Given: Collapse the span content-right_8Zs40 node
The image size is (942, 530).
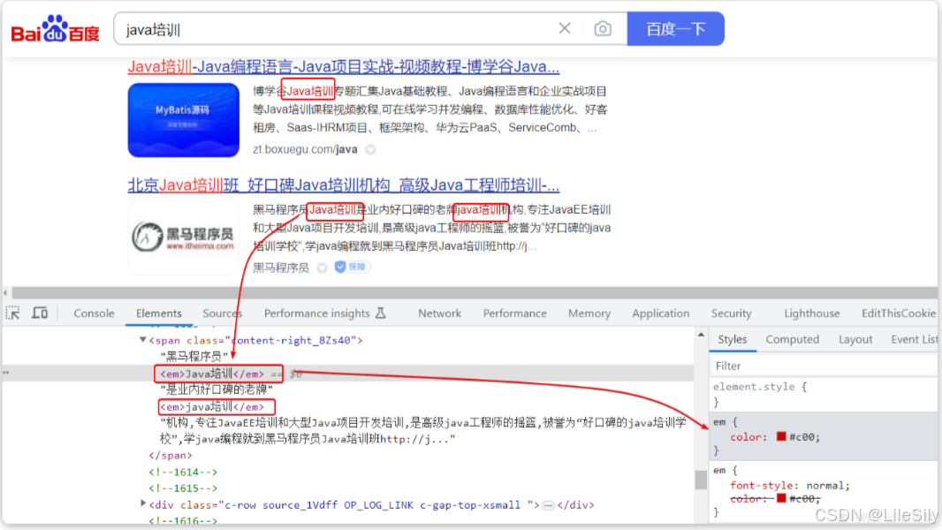Looking at the screenshot, I should click(x=143, y=340).
